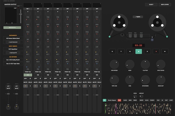Click the TAPE AGE knob
The image size is (175, 116).
[114, 80]
